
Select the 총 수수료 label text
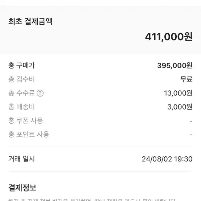point(21,93)
